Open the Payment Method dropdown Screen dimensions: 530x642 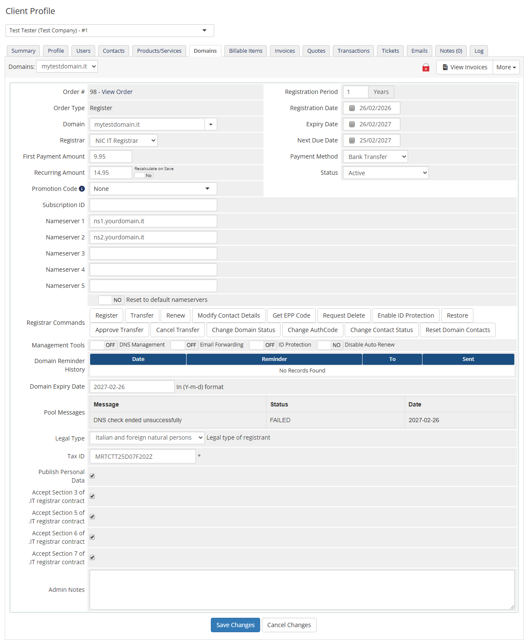[x=375, y=156]
